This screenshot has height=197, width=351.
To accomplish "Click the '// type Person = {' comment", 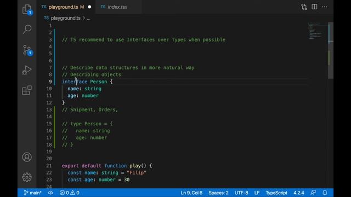I will pyautogui.click(x=87, y=124).
